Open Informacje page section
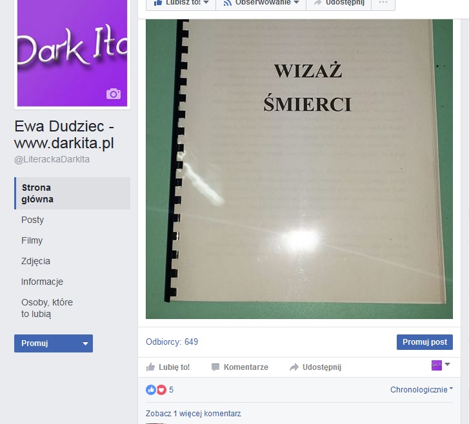 pos(42,282)
